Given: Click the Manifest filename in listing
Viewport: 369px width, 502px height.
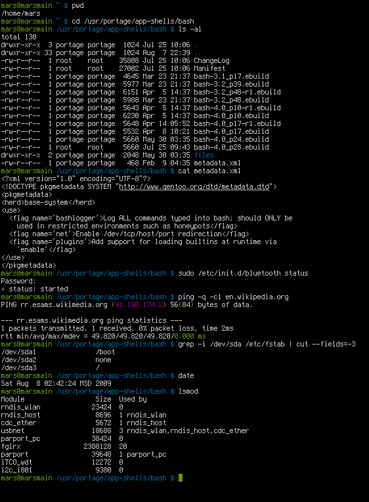Looking at the screenshot, I should pos(209,68).
